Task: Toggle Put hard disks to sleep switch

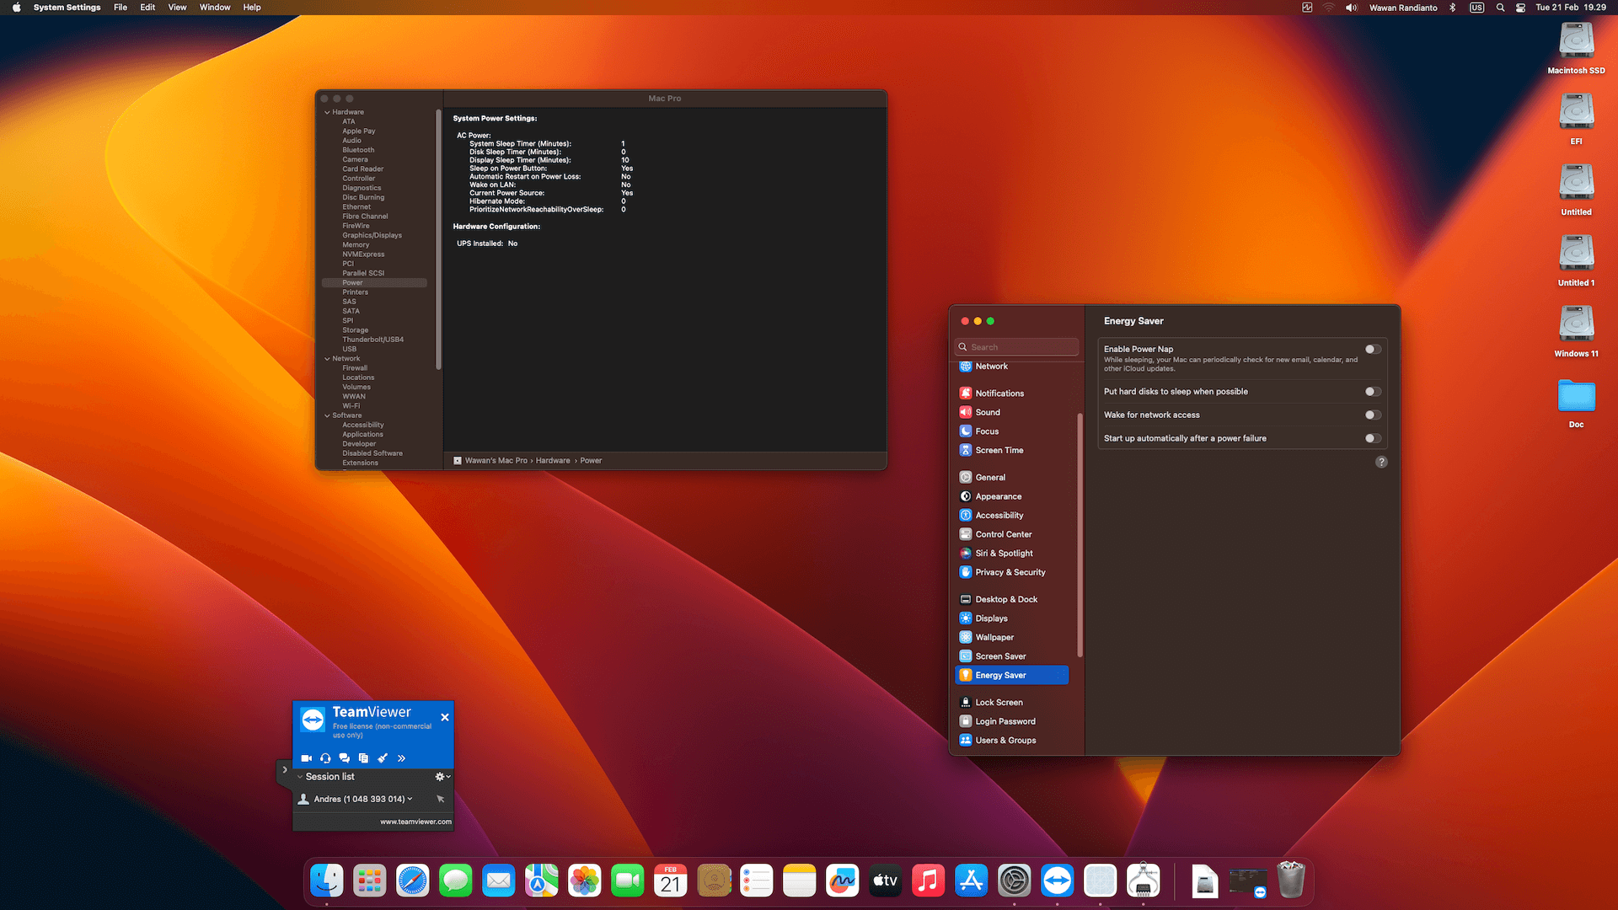Action: pos(1373,392)
